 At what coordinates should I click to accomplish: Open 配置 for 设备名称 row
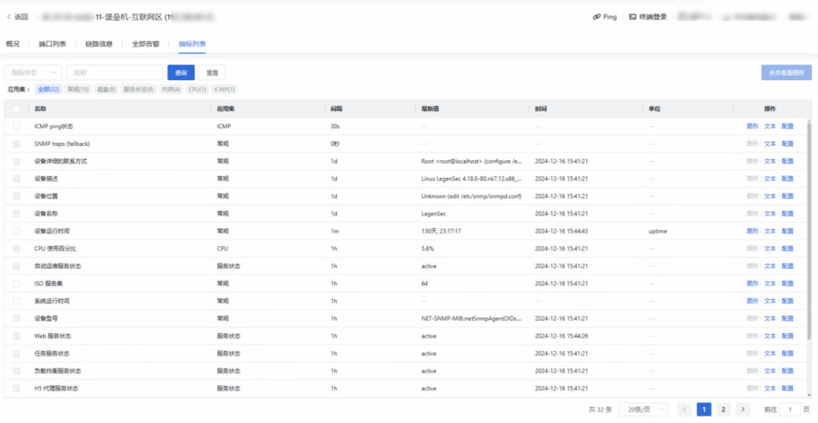tap(787, 213)
